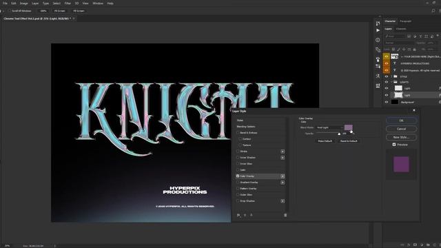The height and width of the screenshot is (248, 441).
Task: Open the Actions panel play icon
Action: 378,30
